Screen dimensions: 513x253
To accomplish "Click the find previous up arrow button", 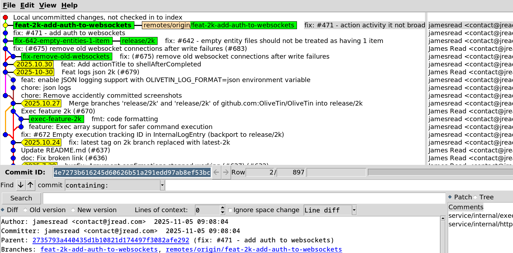I will [x=31, y=185].
